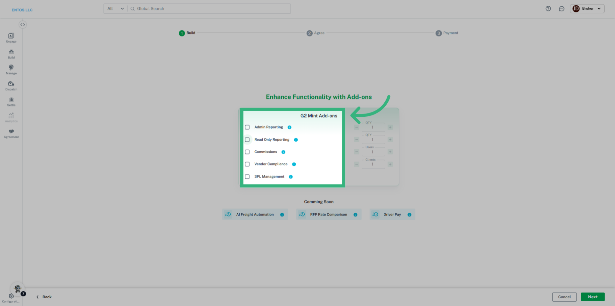The height and width of the screenshot is (306, 615).
Task: Collapse the sidebar with the chevron toggle
Action: pos(23,24)
